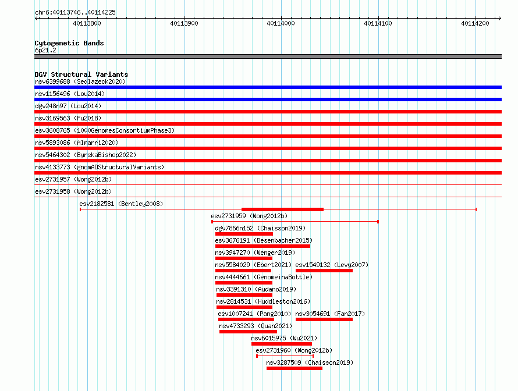Click chr6:40113746..40114225 region label
The height and width of the screenshot is (391, 518).
point(75,12)
